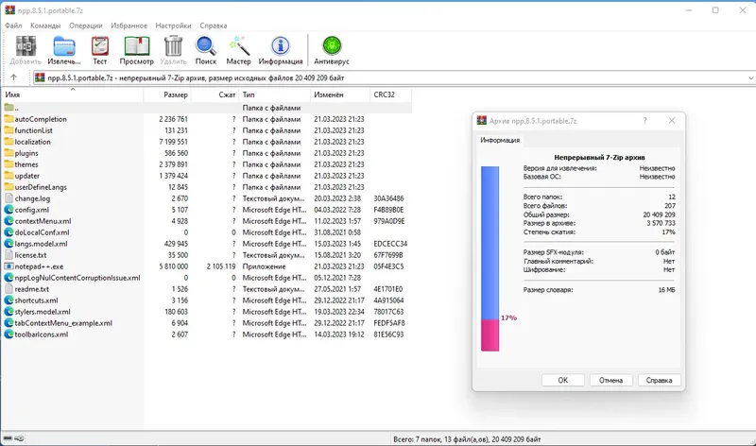Expand the address bar dropdown arrow

tap(750, 77)
